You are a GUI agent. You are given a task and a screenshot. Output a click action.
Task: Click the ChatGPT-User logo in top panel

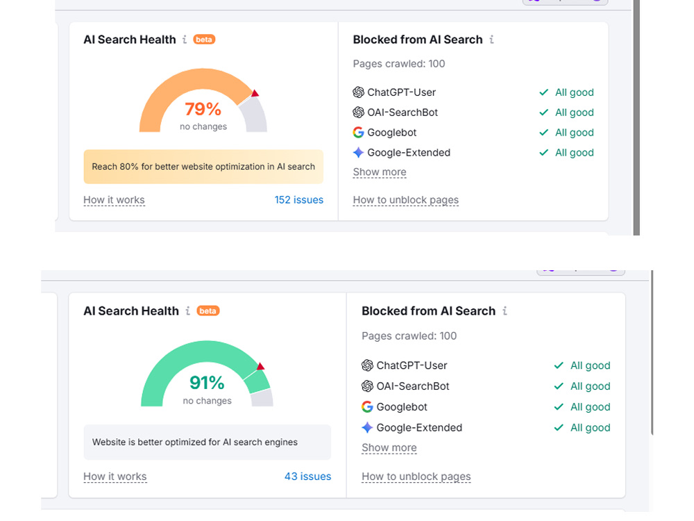358,92
